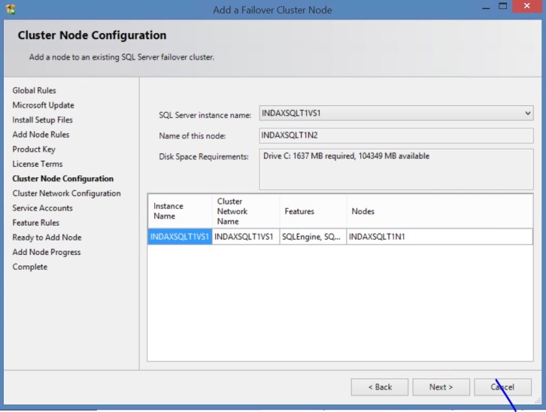Select Cluster Network Configuration step
This screenshot has width=546, height=412.
66,193
